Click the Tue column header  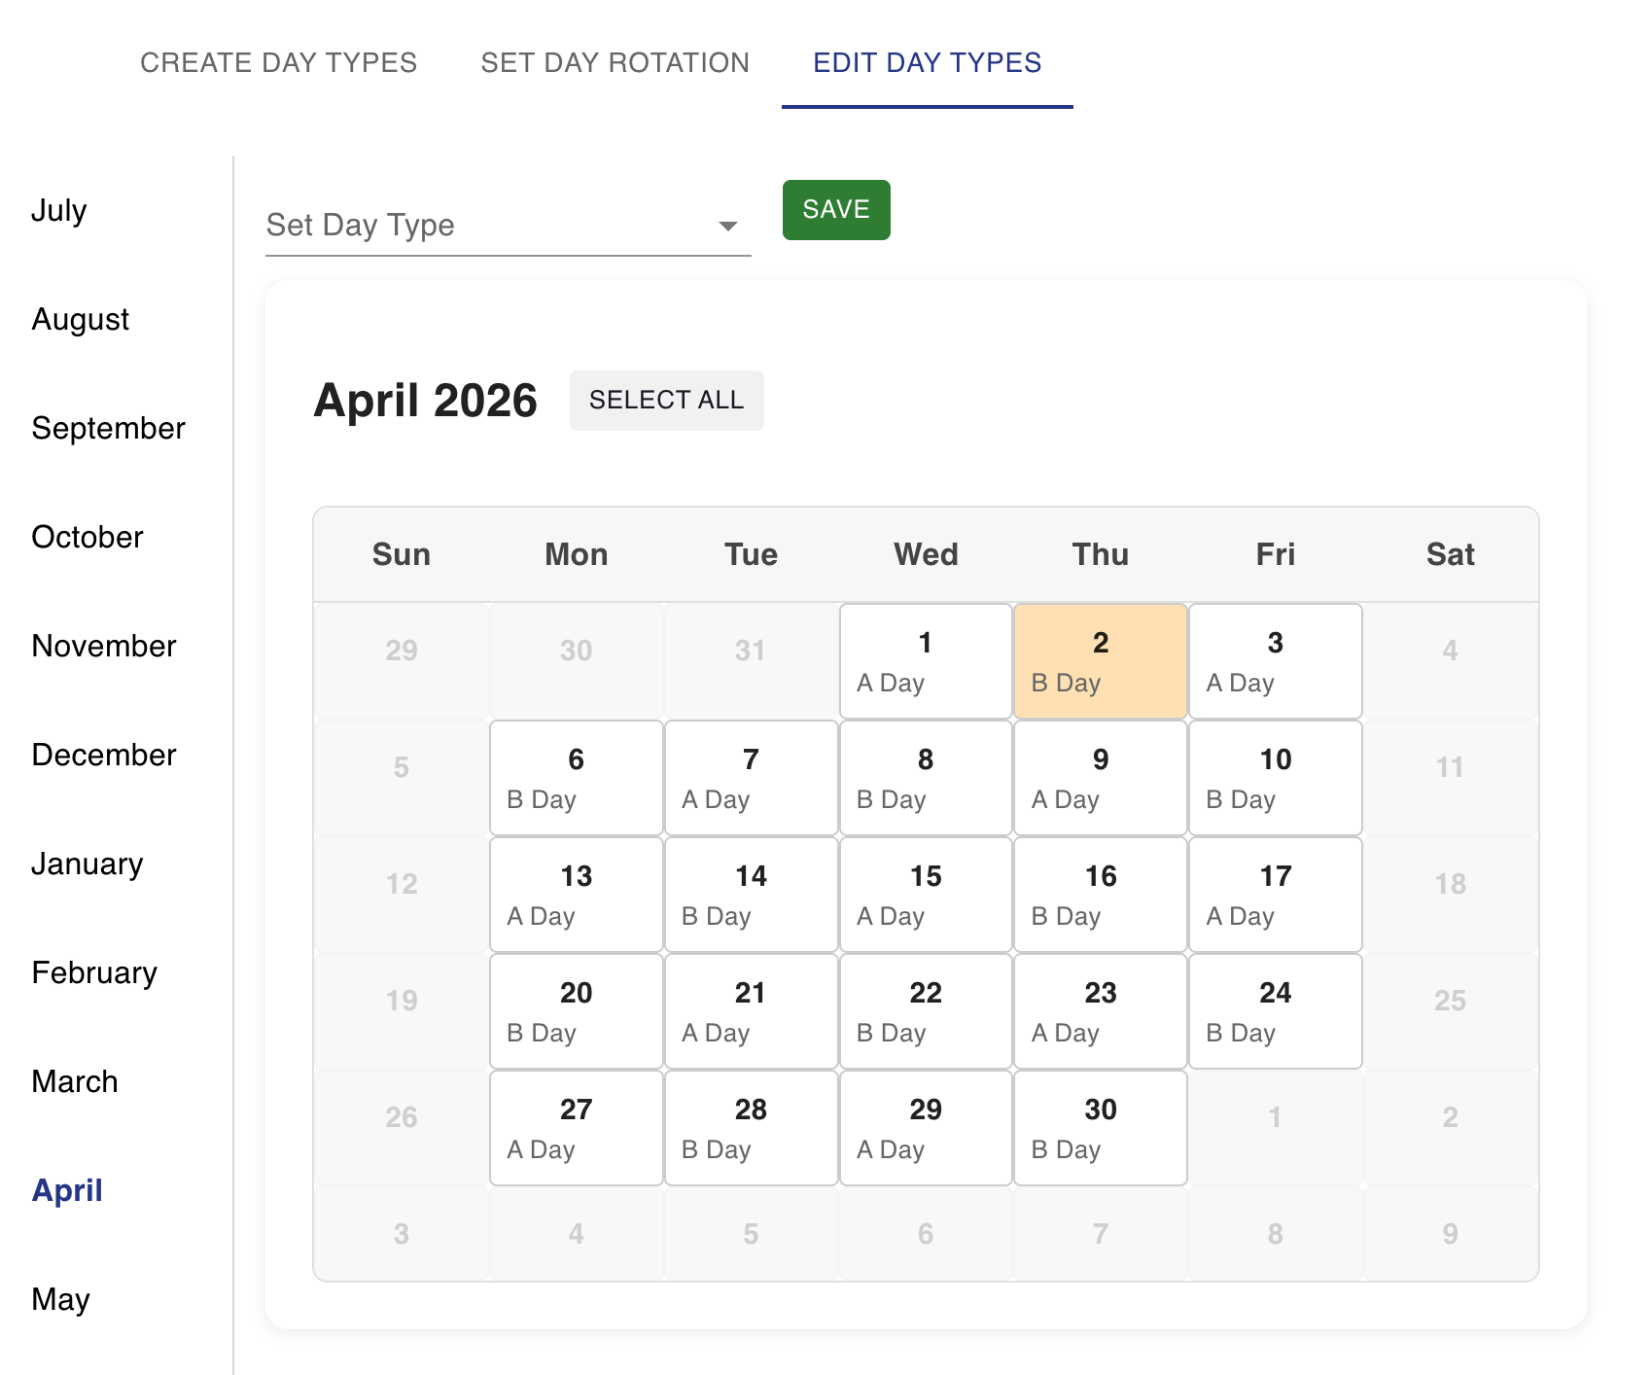[x=751, y=554]
